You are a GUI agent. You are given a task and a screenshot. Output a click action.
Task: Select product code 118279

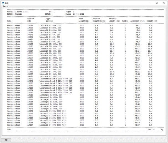30,97
